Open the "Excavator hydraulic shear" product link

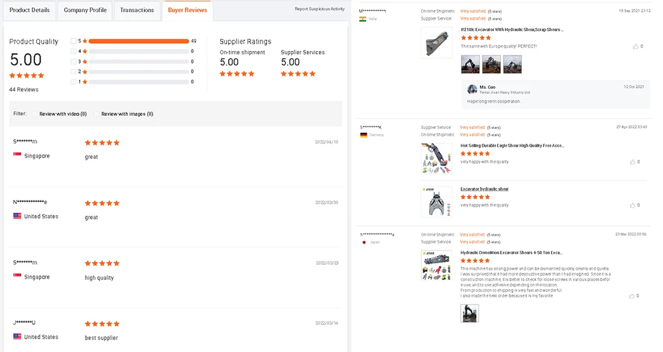coord(484,189)
